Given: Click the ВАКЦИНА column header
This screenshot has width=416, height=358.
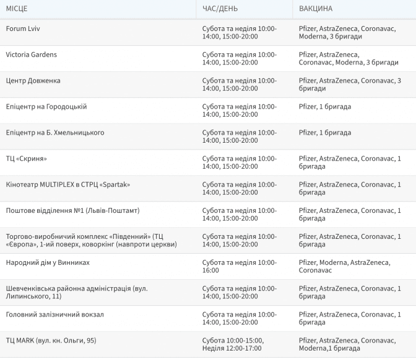Looking at the screenshot, I should click(316, 9).
